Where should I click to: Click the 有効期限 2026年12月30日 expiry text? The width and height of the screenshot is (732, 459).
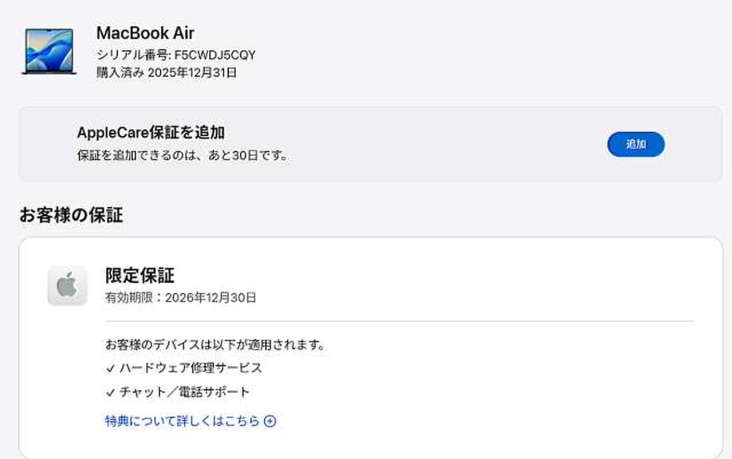(x=181, y=298)
